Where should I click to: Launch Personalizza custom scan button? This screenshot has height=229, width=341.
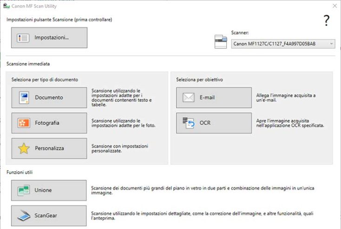tap(49, 149)
